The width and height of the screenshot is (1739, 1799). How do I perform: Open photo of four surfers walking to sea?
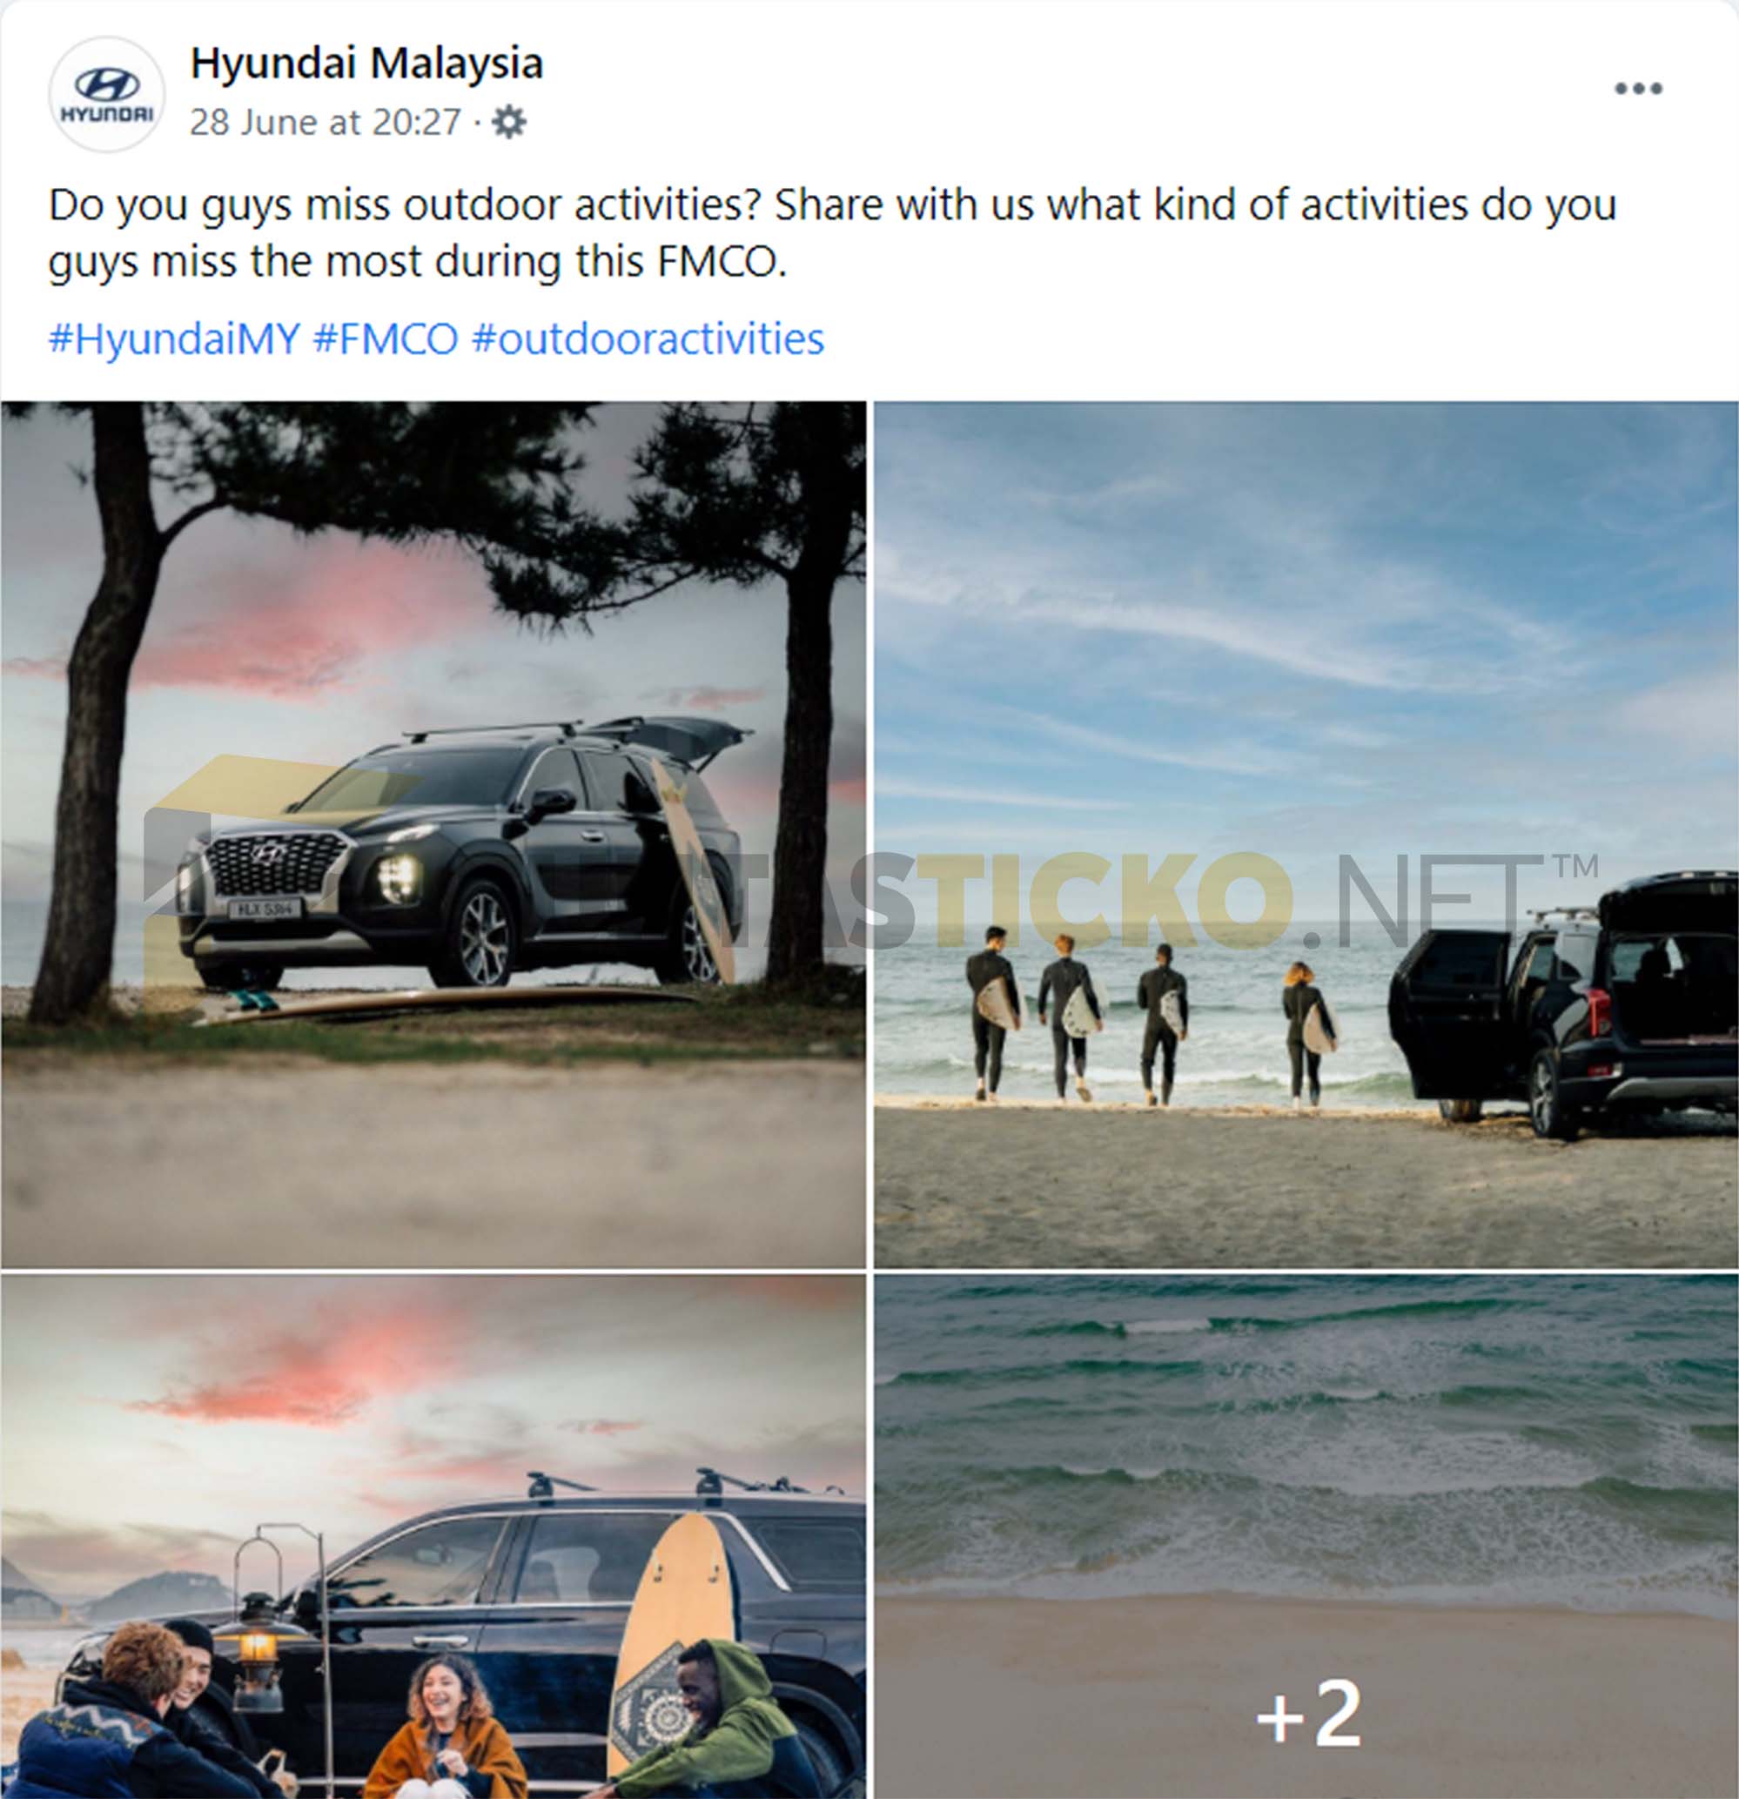tap(1306, 835)
